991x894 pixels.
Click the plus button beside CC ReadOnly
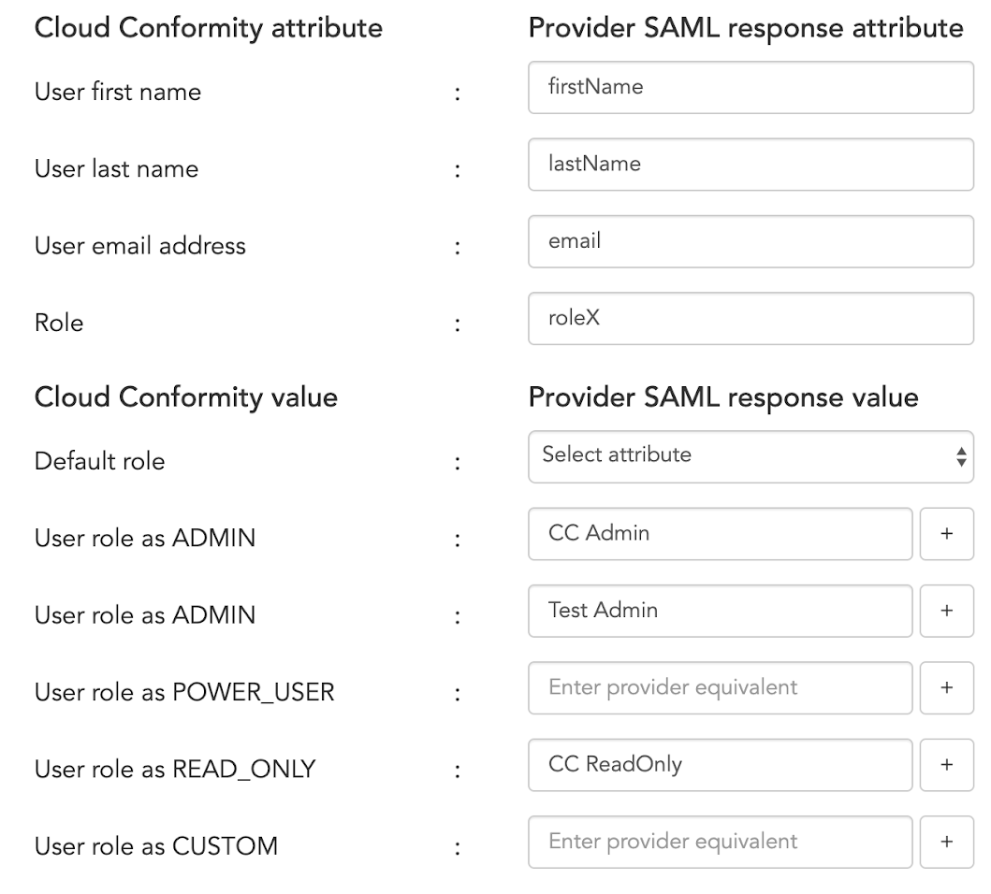pyautogui.click(x=946, y=765)
